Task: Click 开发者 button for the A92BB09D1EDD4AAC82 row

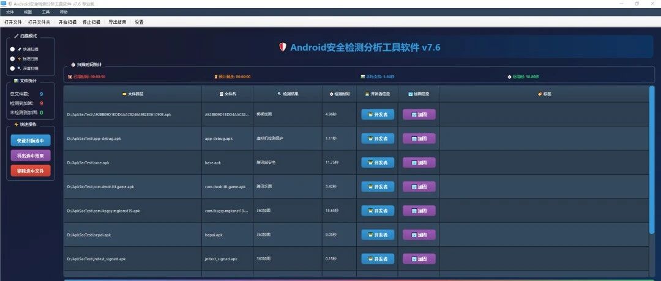Action: coord(378,114)
